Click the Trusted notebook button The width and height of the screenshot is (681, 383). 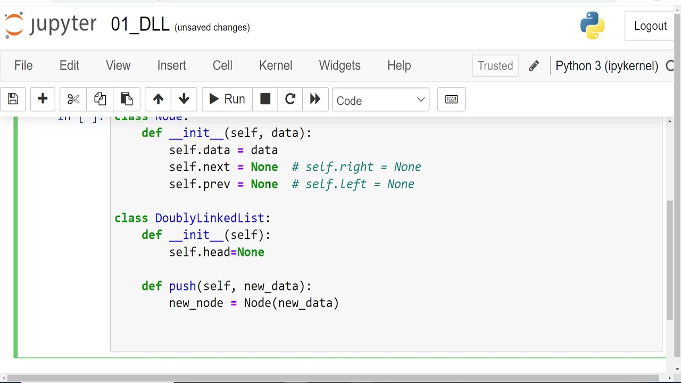coord(495,66)
